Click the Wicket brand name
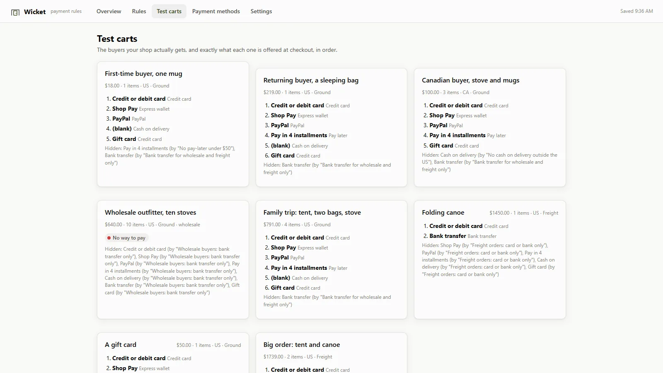This screenshot has width=663, height=373. pyautogui.click(x=35, y=12)
